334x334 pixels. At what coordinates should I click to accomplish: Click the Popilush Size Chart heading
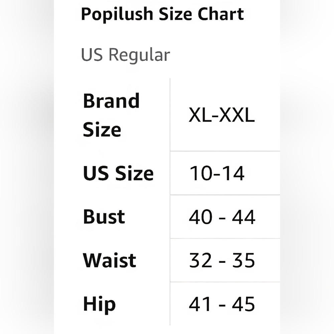tap(162, 14)
